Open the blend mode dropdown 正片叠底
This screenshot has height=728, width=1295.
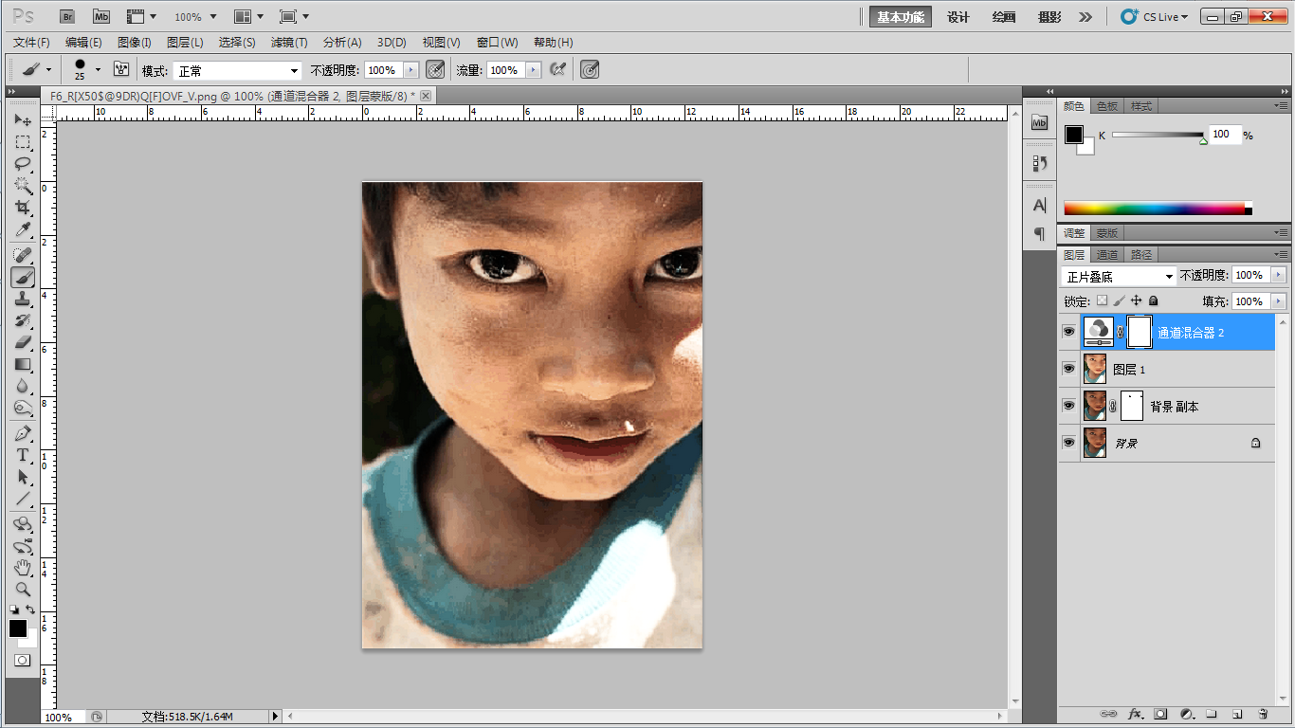point(1118,277)
